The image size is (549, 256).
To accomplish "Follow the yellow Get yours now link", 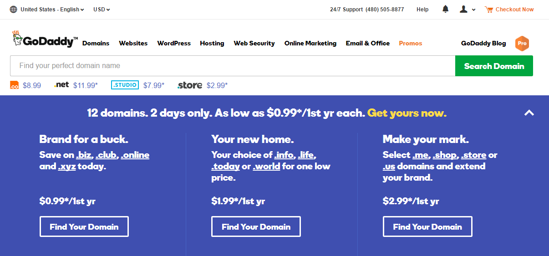I will pos(407,113).
